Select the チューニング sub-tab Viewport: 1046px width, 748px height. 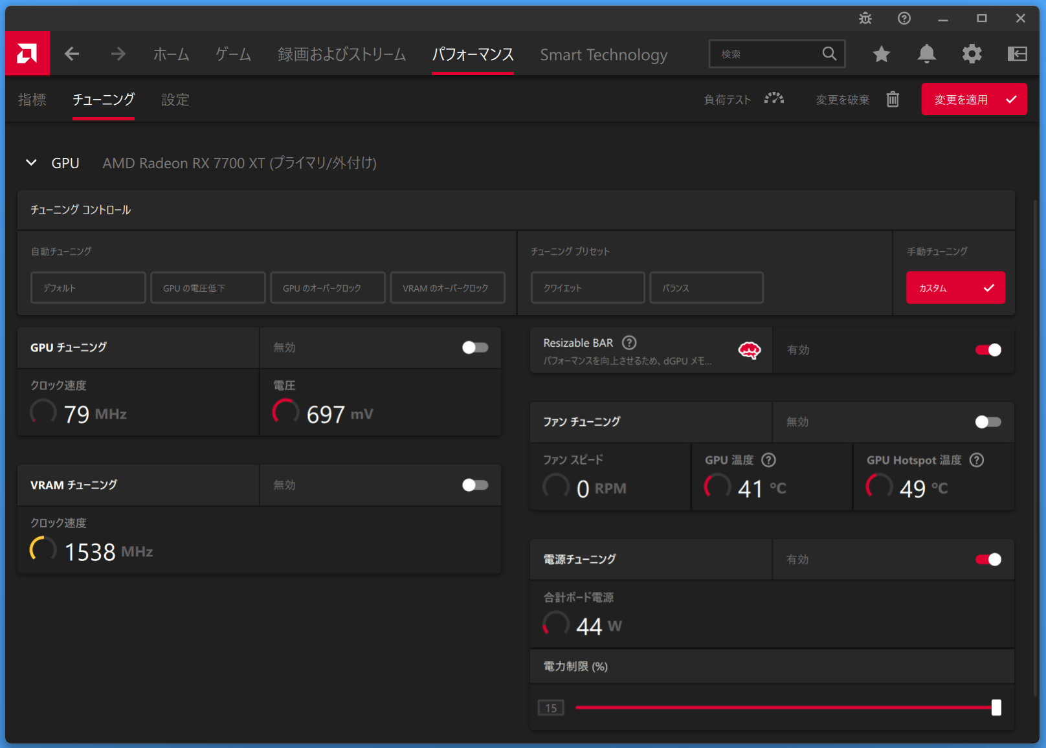coord(104,100)
